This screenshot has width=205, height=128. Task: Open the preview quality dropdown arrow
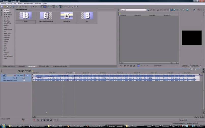[197, 10]
